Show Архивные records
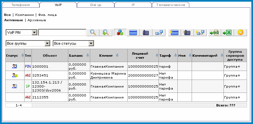Screen dimensions: 253x124 [36, 20]
